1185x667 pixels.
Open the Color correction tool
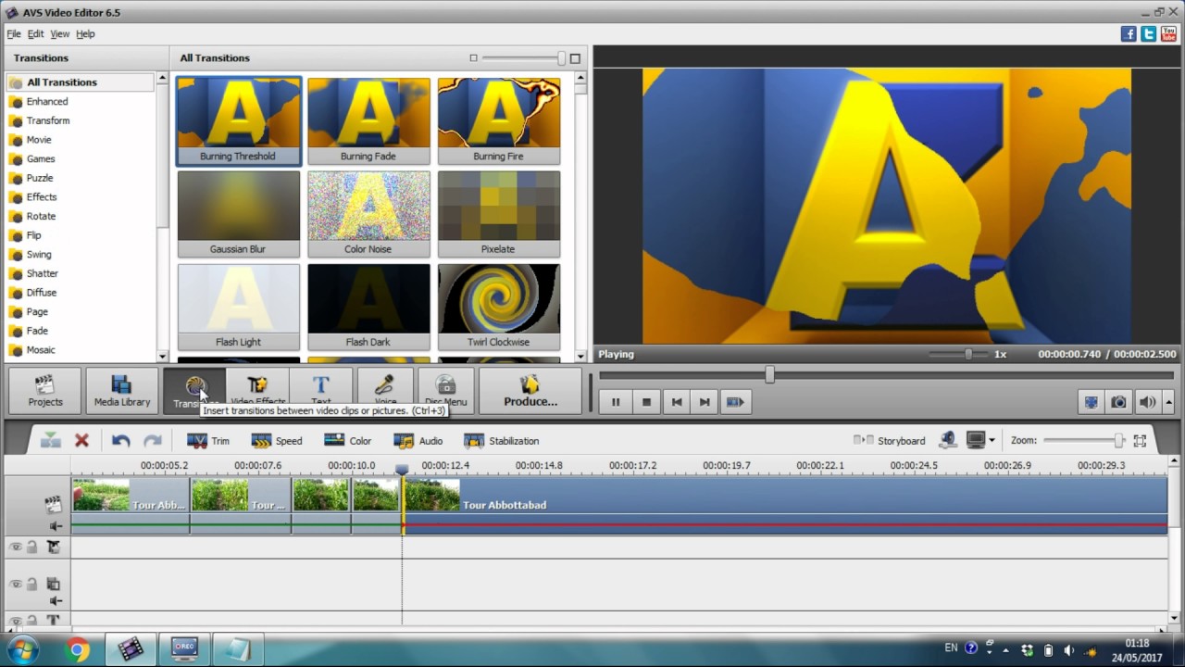pyautogui.click(x=348, y=441)
